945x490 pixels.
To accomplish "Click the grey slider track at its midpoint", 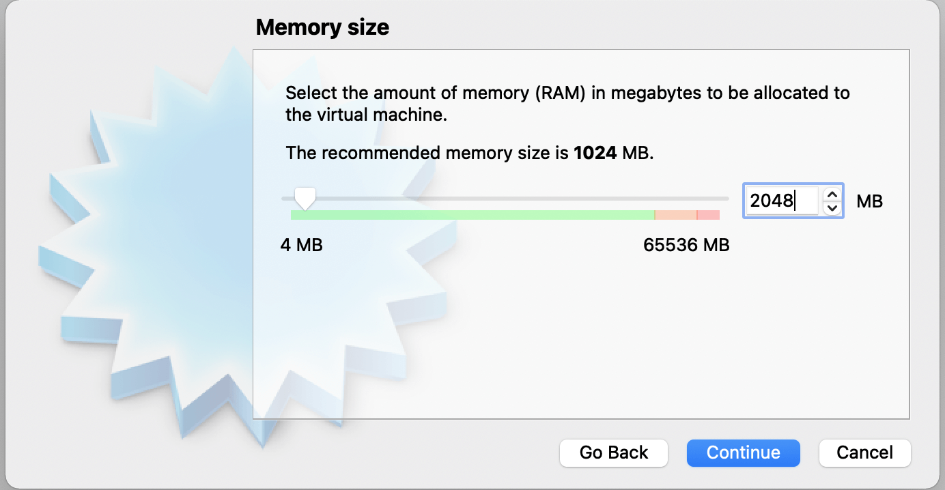I will tap(505, 199).
